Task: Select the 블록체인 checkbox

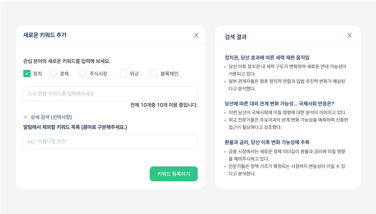Action: (154, 74)
